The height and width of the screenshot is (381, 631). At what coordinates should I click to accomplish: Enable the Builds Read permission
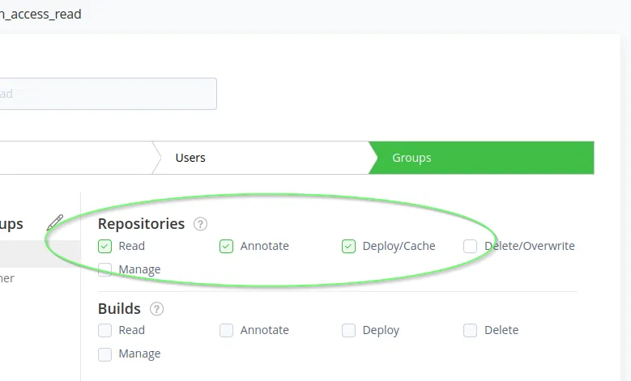point(104,330)
